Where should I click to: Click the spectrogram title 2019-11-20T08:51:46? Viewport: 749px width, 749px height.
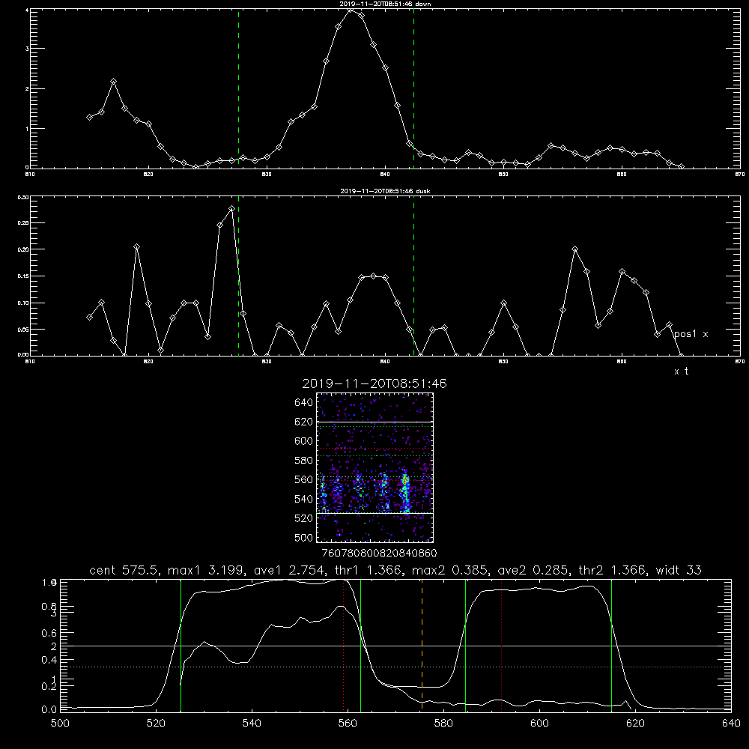pyautogui.click(x=374, y=383)
